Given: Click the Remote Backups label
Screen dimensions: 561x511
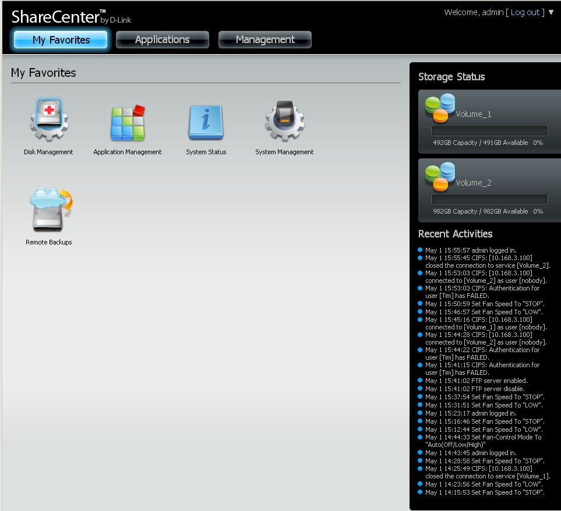Looking at the screenshot, I should pyautogui.click(x=49, y=242).
